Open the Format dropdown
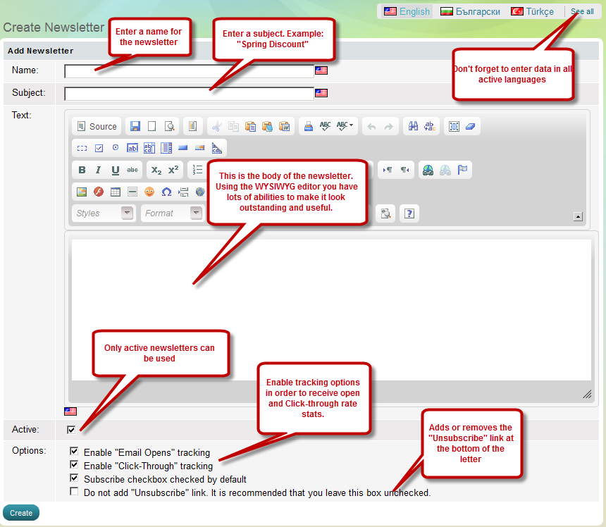The image size is (606, 527). tap(172, 213)
